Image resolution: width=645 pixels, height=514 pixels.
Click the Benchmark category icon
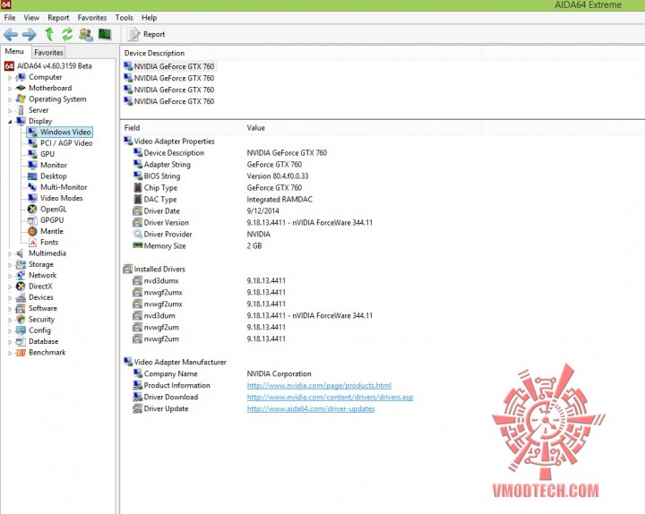(x=21, y=353)
